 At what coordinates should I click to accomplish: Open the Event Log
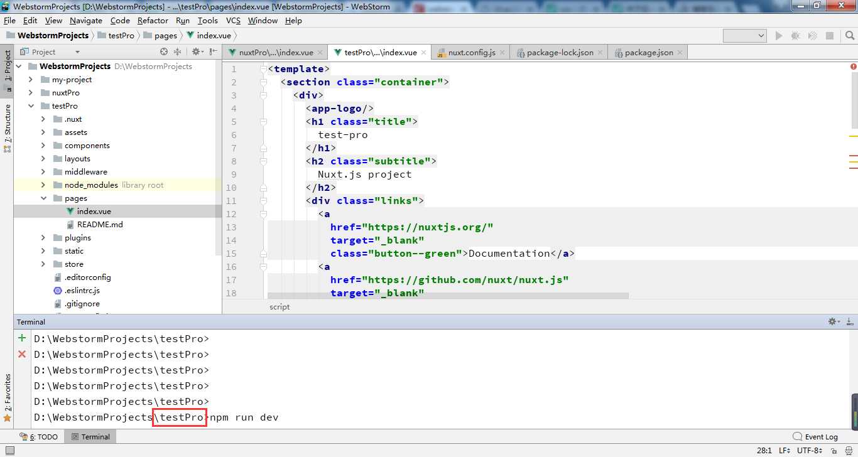(815, 437)
